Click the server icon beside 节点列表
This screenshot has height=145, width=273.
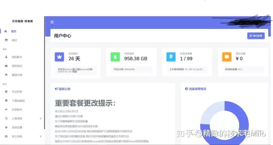6,91
